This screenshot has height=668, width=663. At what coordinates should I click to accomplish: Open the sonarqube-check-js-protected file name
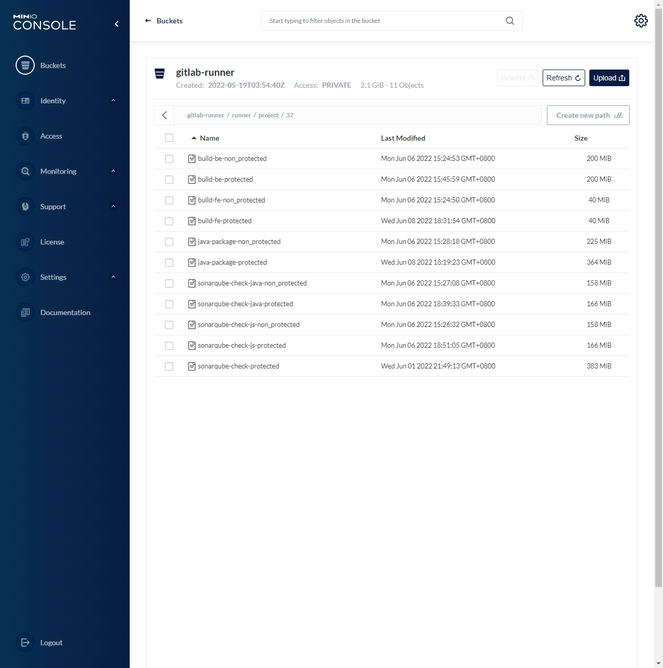pyautogui.click(x=242, y=346)
